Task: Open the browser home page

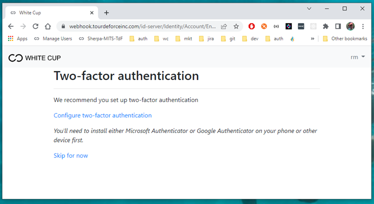Action: tap(48, 26)
